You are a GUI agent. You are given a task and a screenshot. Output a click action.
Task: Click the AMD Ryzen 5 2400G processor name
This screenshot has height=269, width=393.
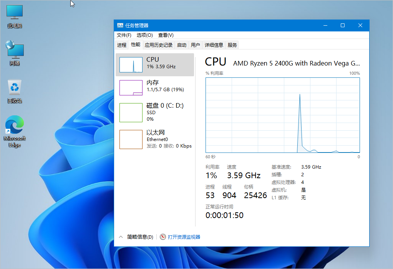coord(297,64)
